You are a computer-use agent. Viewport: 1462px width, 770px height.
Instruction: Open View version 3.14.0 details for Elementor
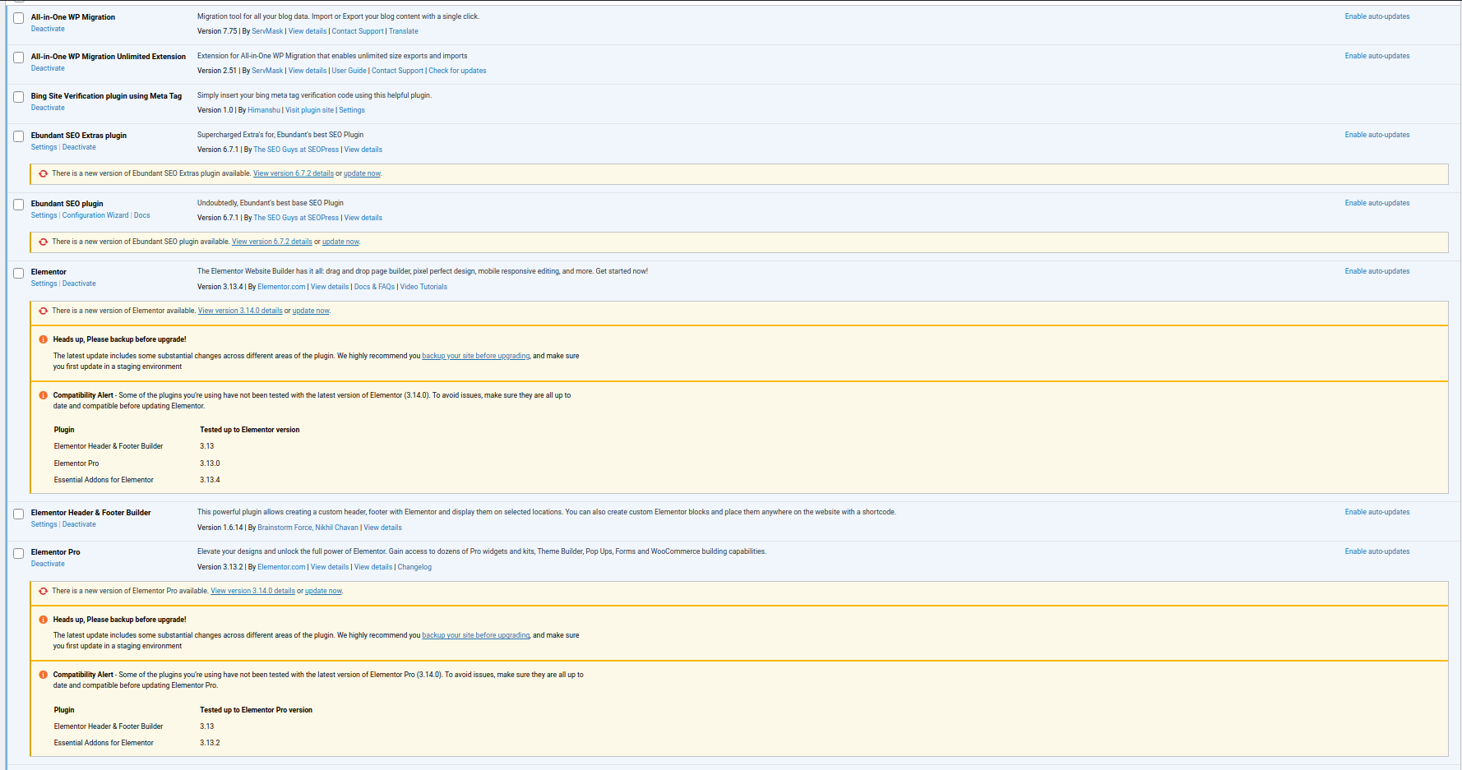pyautogui.click(x=240, y=311)
